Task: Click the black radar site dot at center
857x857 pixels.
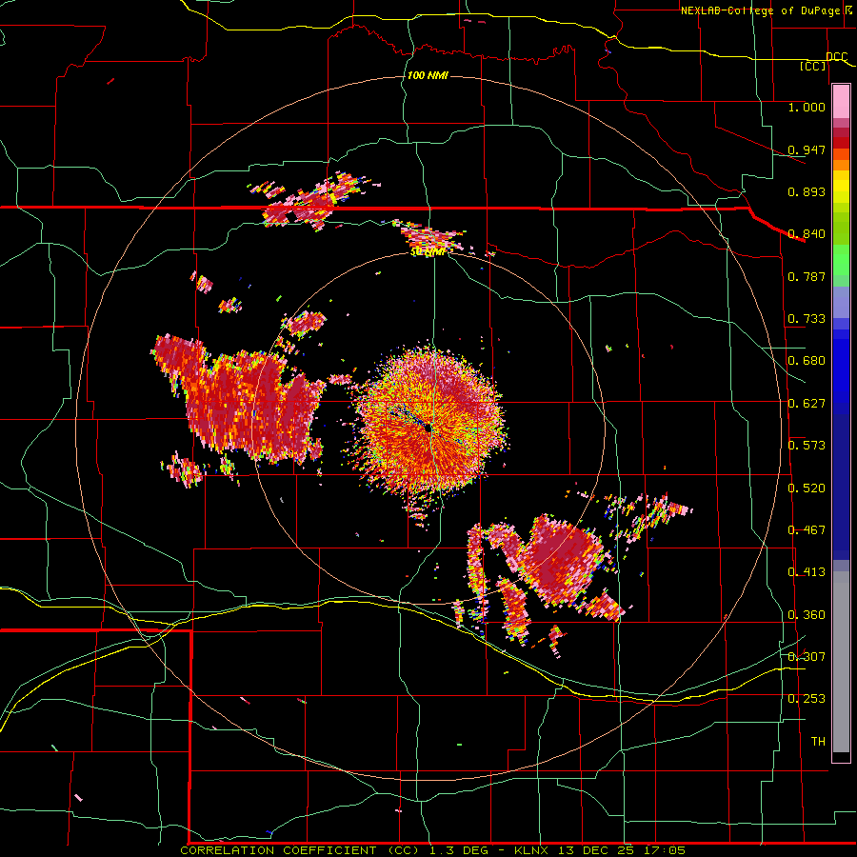Action: (428, 429)
